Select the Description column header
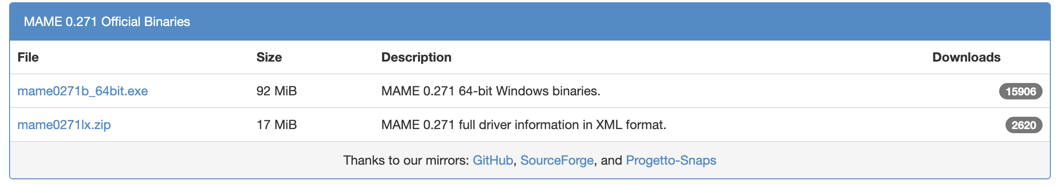 (416, 57)
